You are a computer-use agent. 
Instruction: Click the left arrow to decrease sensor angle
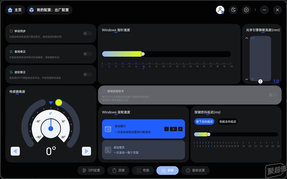(15, 151)
